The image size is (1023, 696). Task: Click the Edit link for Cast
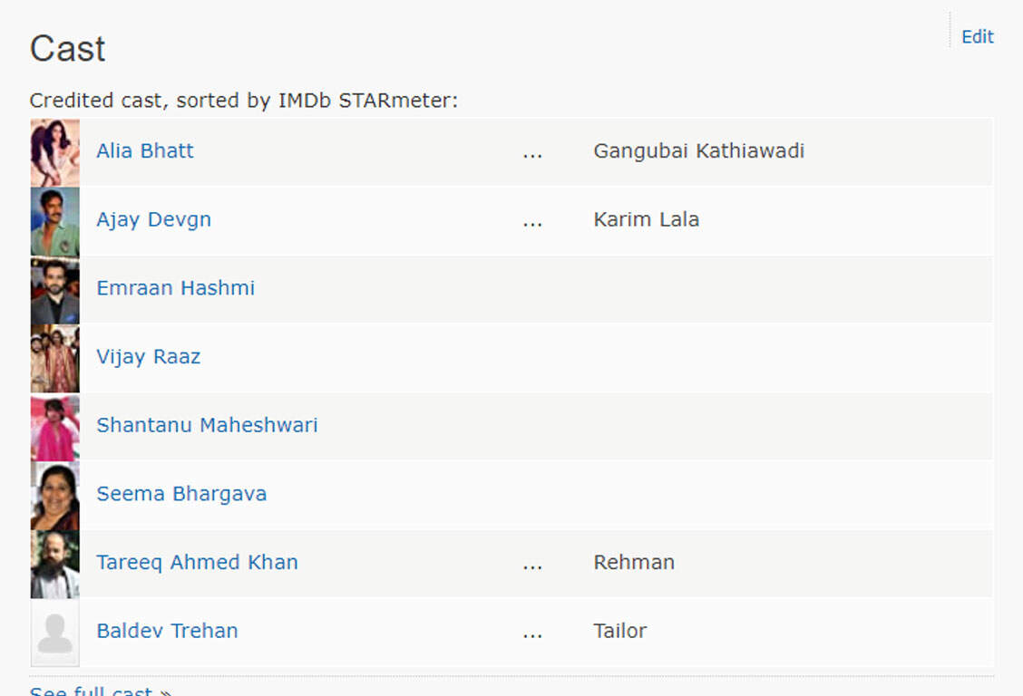(x=978, y=36)
